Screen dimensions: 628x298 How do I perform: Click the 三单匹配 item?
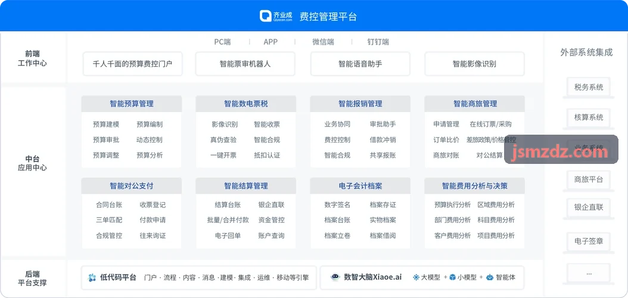tap(109, 220)
